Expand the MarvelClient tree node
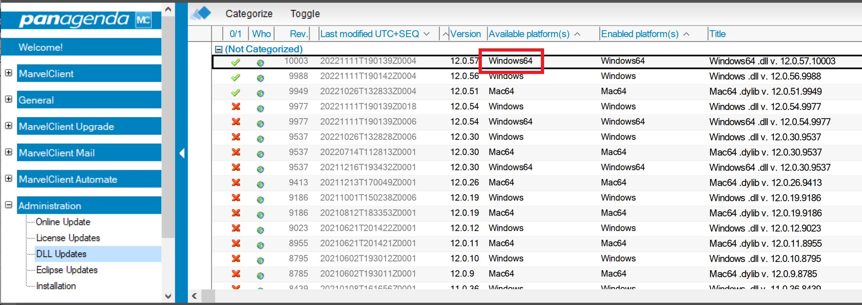Screen dimensions: 862x305 9,73
